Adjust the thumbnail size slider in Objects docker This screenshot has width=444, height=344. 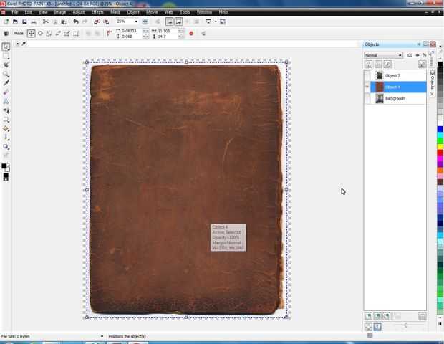pos(406,325)
